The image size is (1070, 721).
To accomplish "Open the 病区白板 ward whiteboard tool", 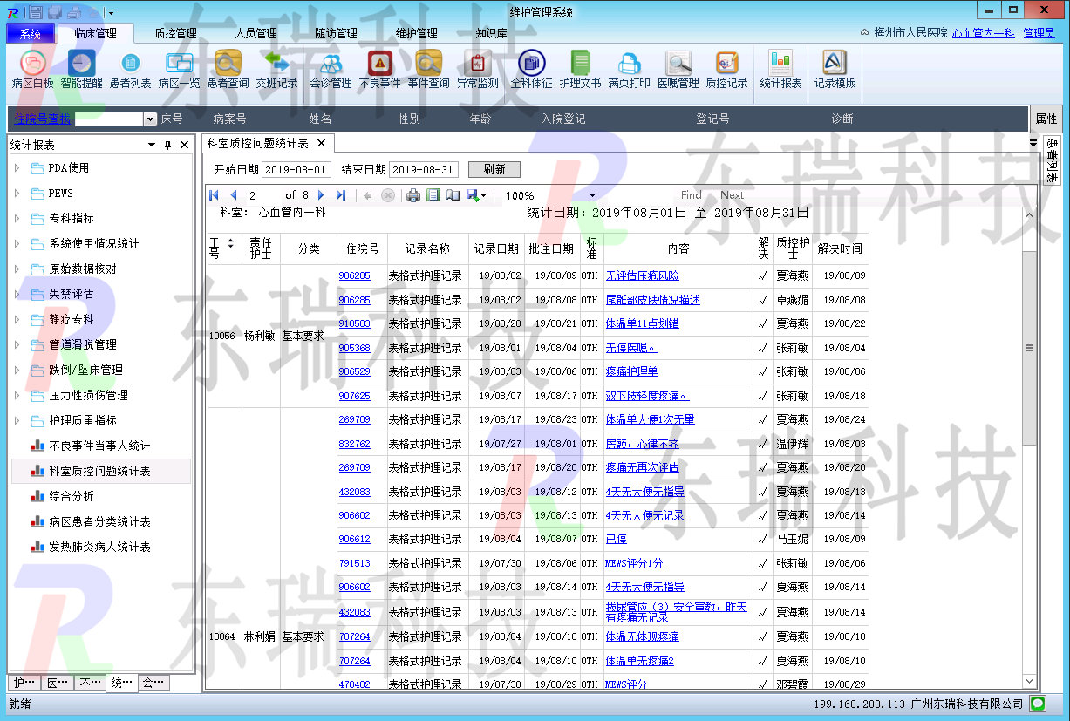I will click(32, 70).
